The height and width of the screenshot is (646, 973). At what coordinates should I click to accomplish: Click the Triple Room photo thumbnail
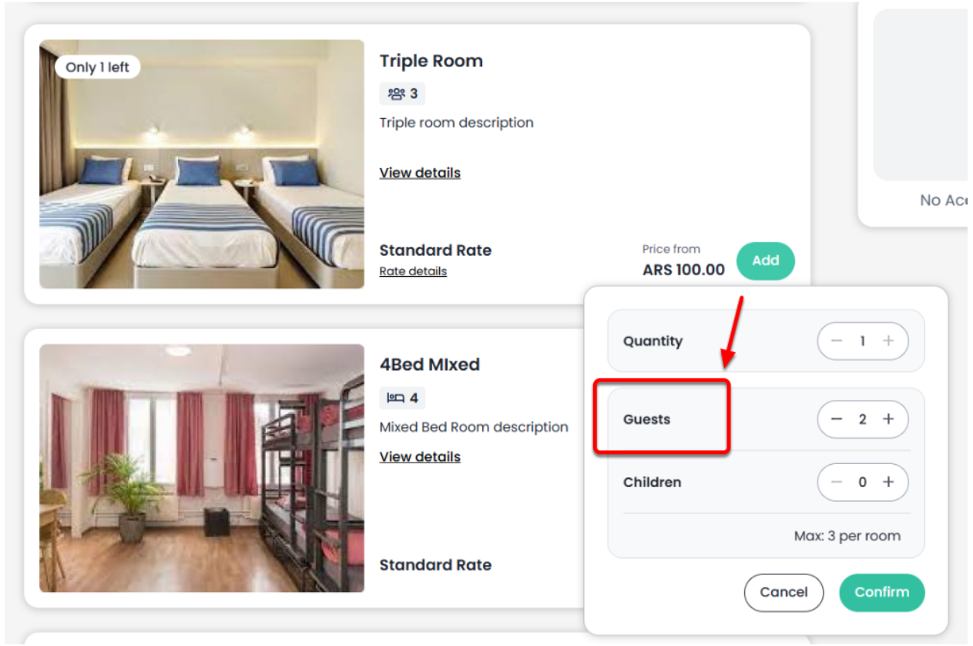[x=202, y=164]
